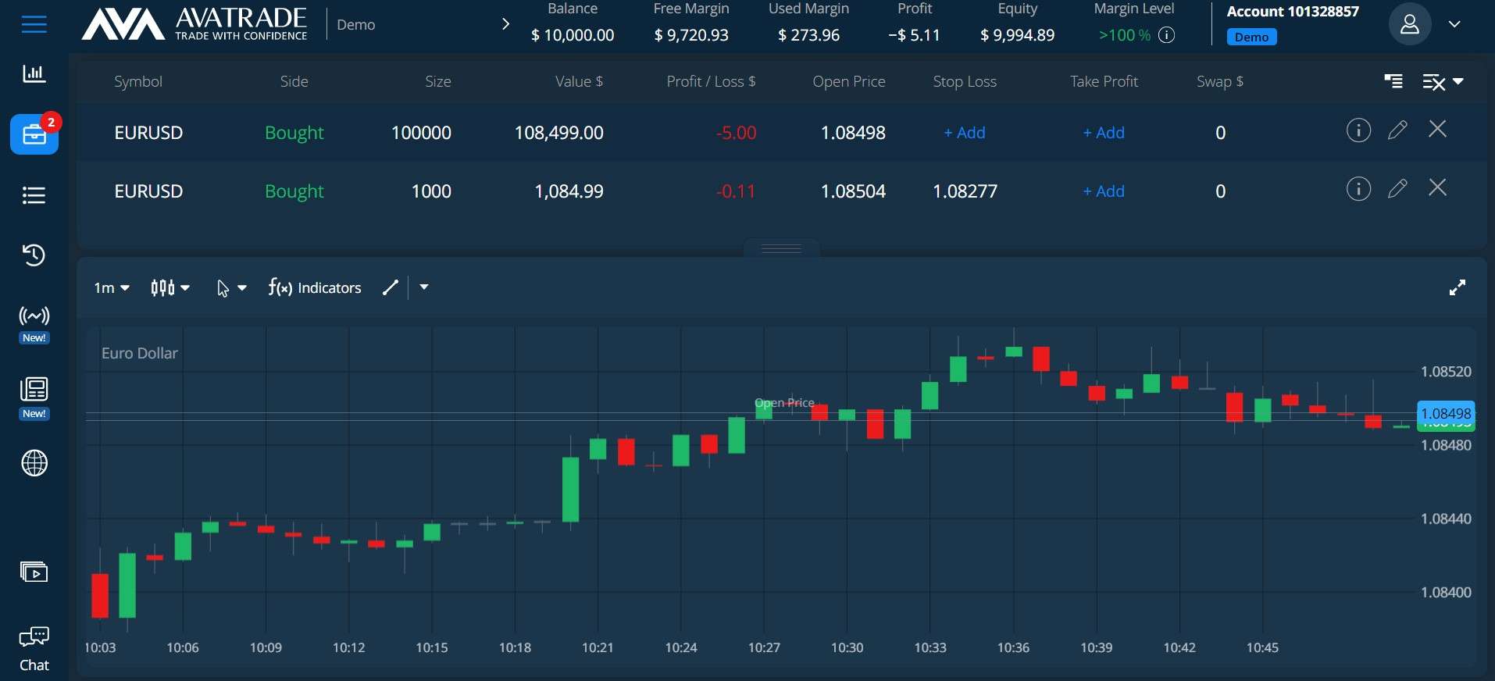This screenshot has height=681, width=1495.
Task: Expand the account dropdown chevron
Action: [x=1454, y=24]
